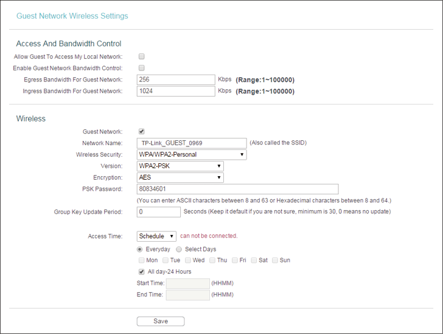Open the Wireless Security dropdown
Viewport: 443px width, 334px height.
[x=192, y=155]
